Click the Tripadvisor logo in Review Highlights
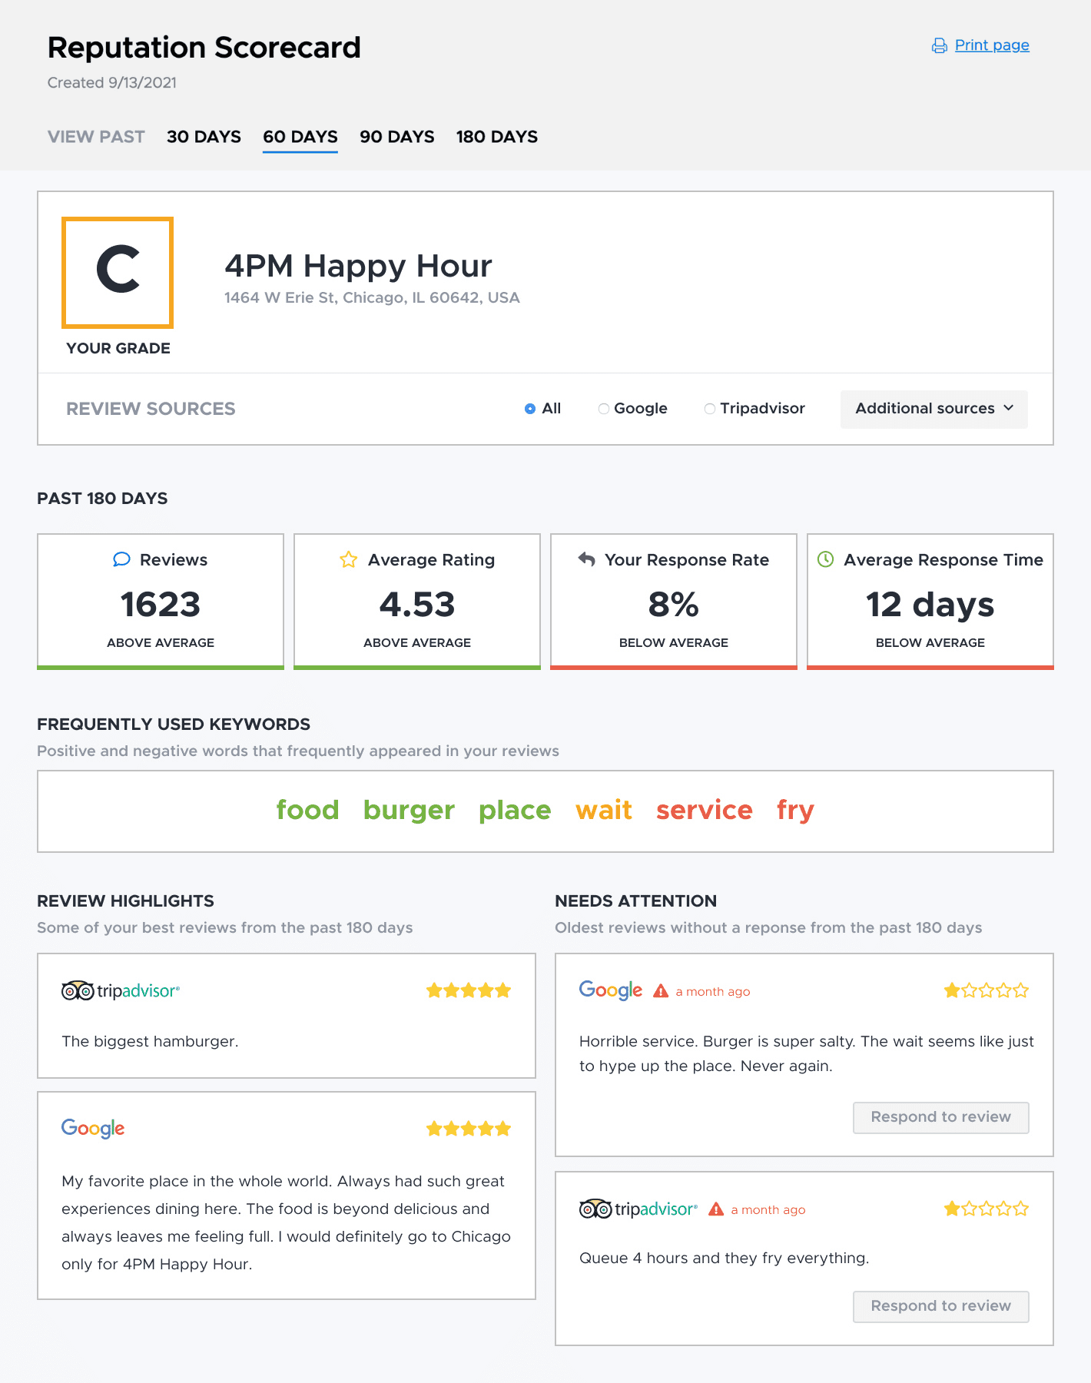Image resolution: width=1091 pixels, height=1383 pixels. click(x=121, y=991)
